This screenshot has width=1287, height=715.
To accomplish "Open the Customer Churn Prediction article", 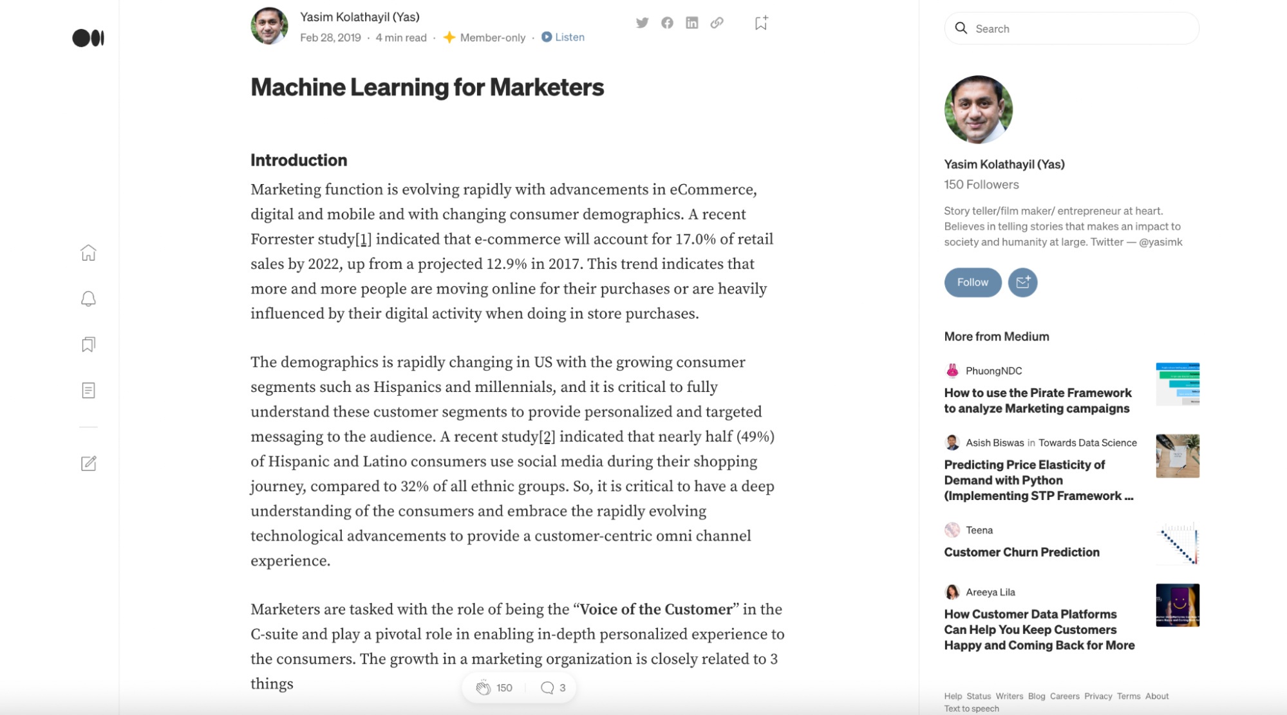I will (1021, 552).
